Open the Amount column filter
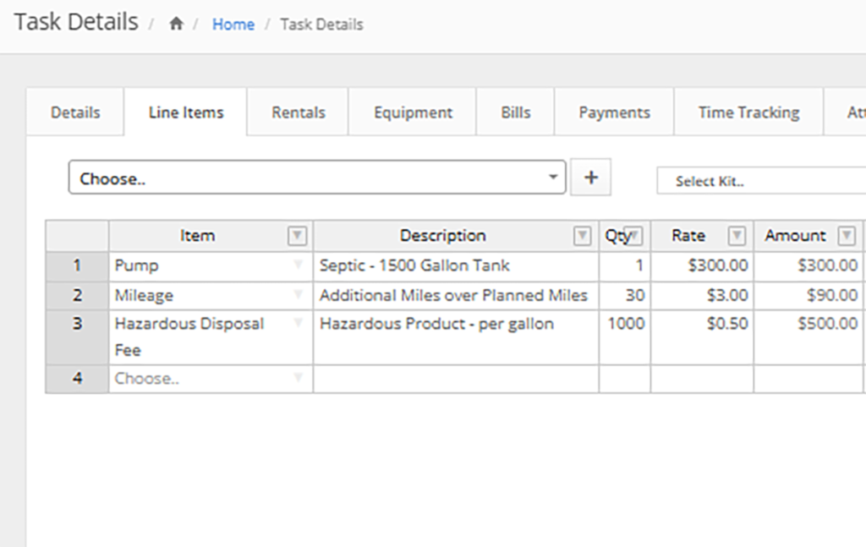Viewport: 866px width, 547px height. (847, 236)
